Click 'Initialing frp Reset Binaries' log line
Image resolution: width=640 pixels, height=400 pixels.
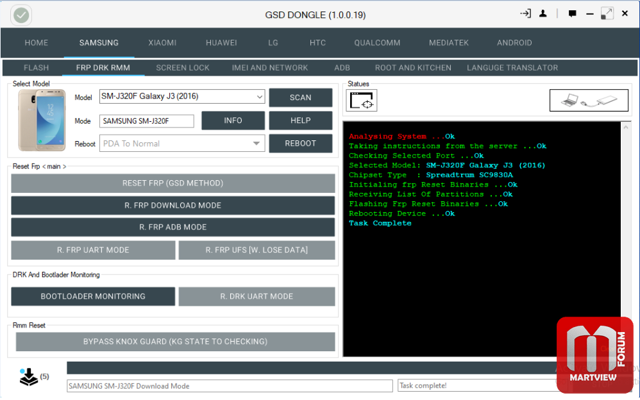[433, 185]
